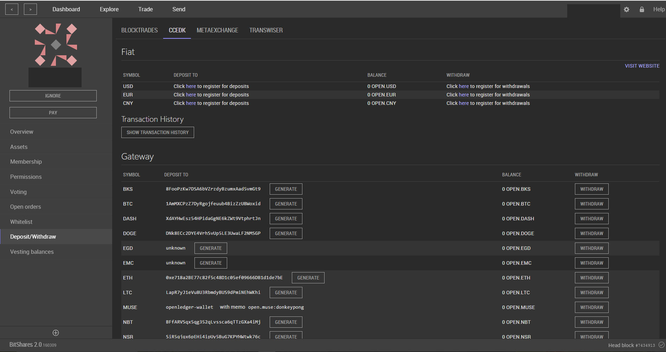
Task: Click the sync status checkmark icon
Action: 661,345
